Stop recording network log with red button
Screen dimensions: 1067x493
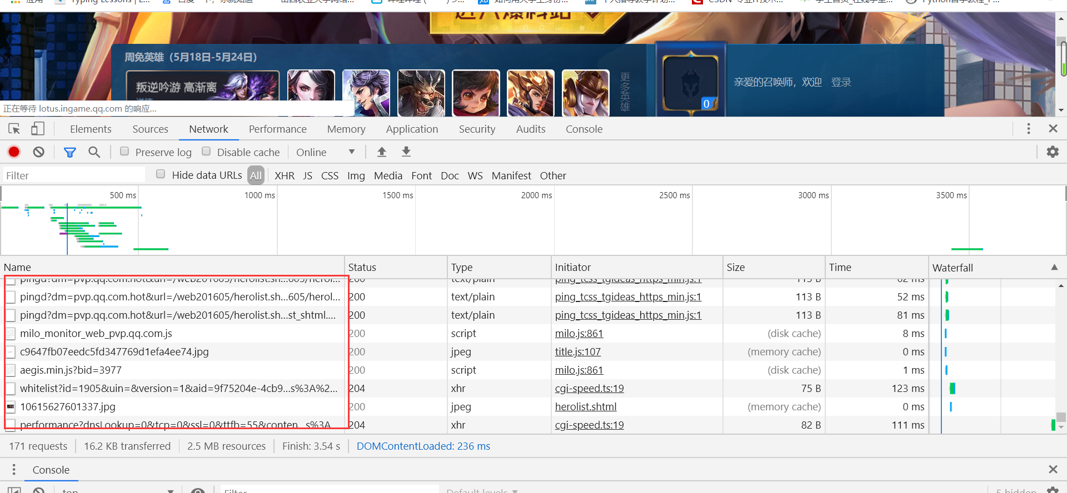(x=14, y=152)
